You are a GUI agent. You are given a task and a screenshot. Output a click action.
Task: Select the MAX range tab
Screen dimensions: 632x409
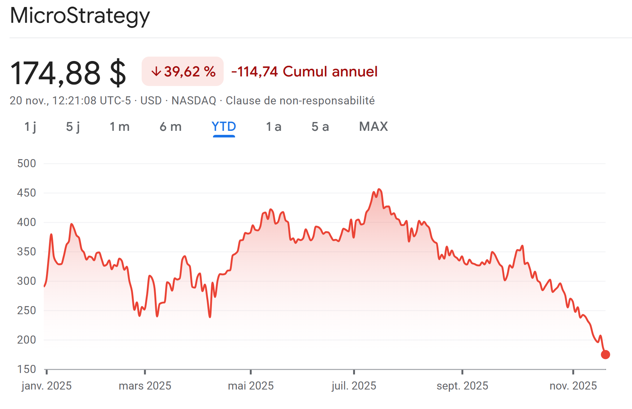[373, 127]
